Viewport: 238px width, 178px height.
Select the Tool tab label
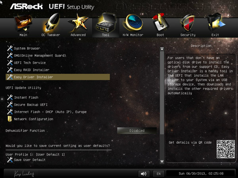tap(106, 35)
